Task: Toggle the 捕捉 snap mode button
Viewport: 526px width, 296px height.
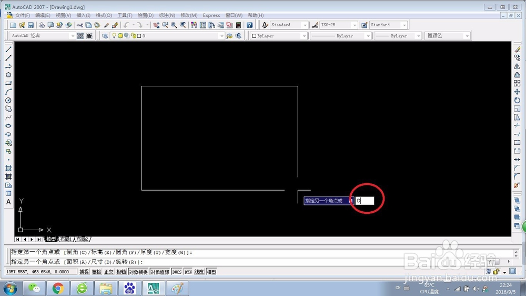Action: [x=84, y=272]
